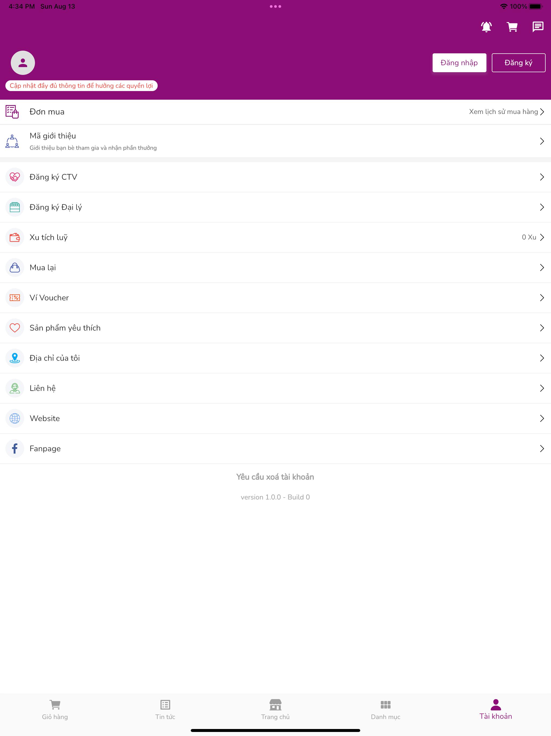Tap the battery status indicator
This screenshot has width=551, height=736.
536,6
